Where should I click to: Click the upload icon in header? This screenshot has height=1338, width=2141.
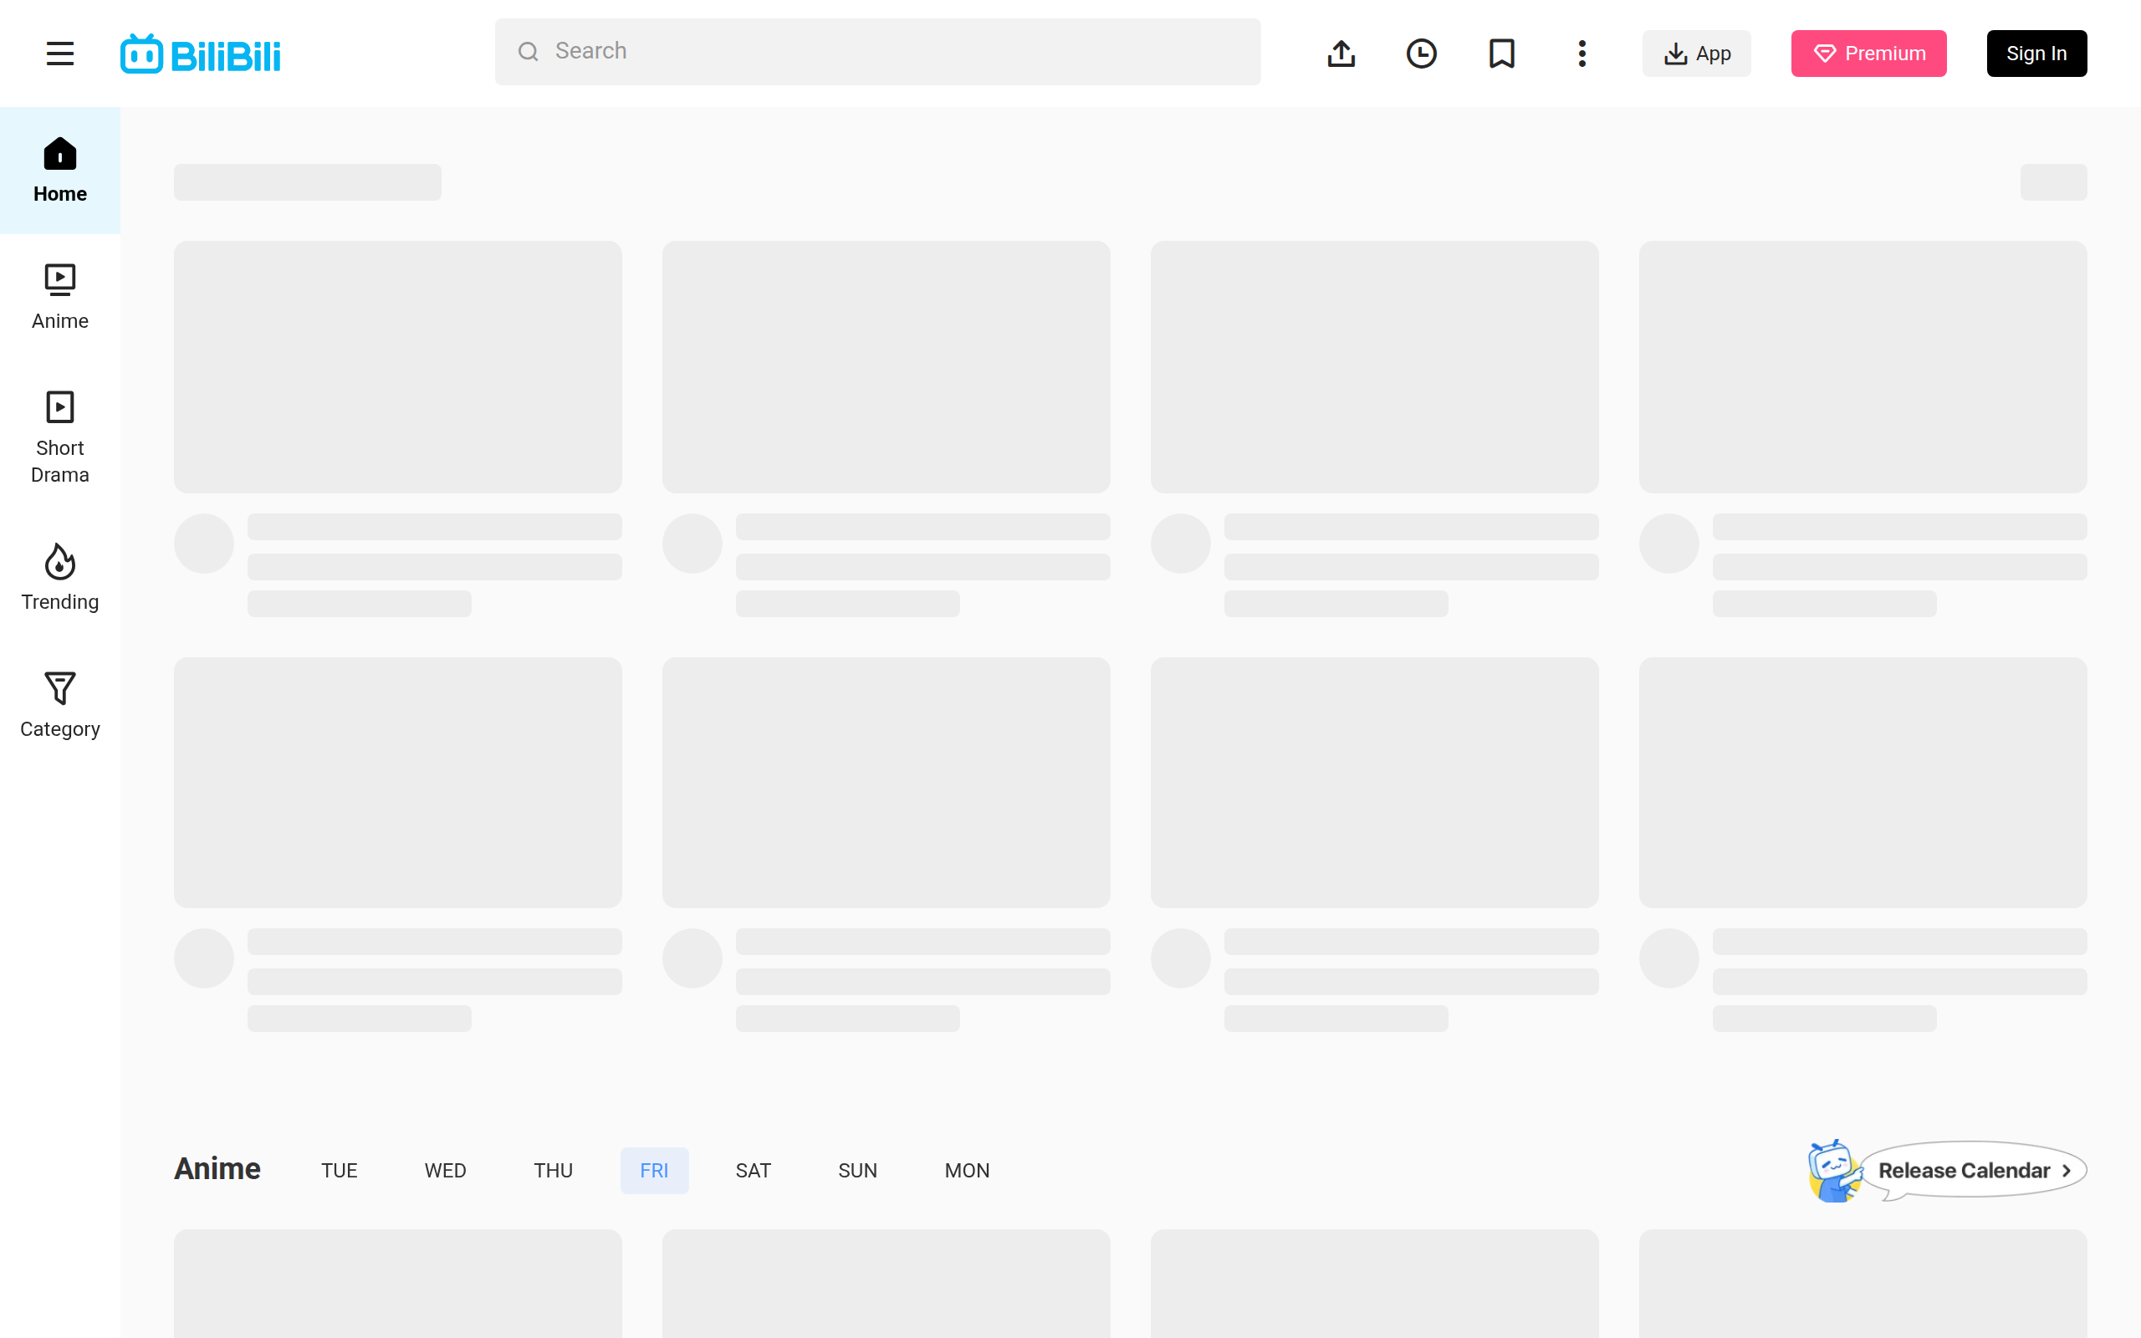(1341, 54)
